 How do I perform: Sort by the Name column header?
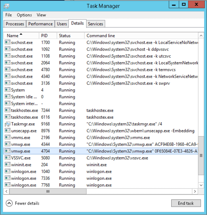click(x=21, y=36)
